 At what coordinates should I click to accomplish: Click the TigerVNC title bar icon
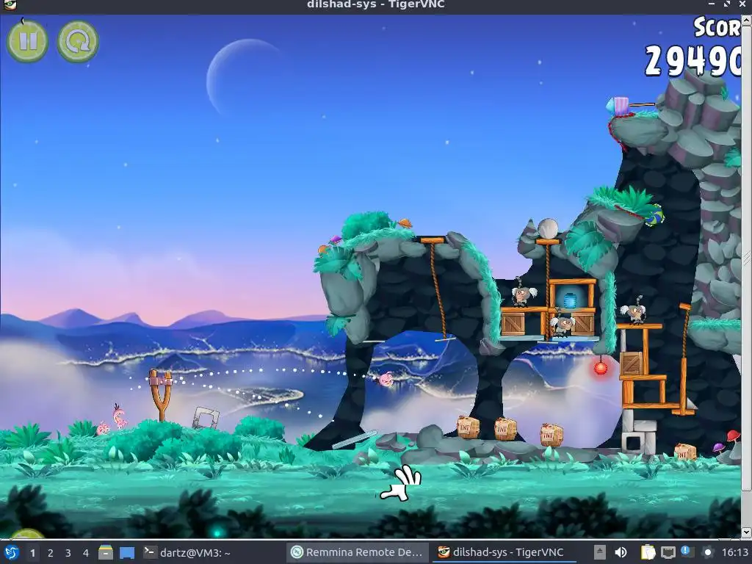pyautogui.click(x=10, y=5)
